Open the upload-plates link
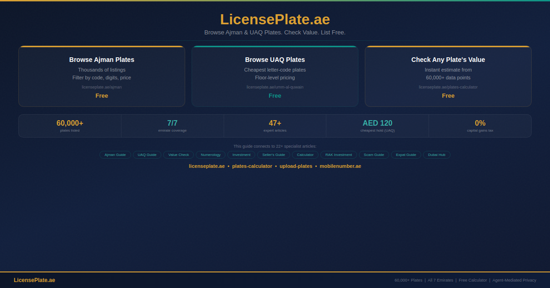This screenshot has width=550, height=288. click(296, 166)
